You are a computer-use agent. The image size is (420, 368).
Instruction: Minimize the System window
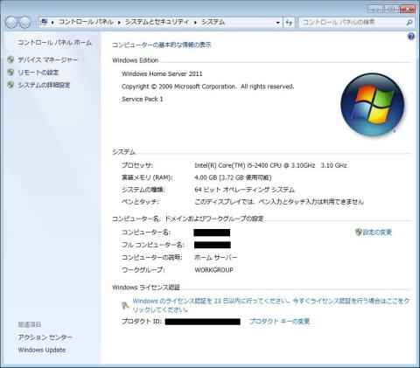pyautogui.click(x=375, y=9)
